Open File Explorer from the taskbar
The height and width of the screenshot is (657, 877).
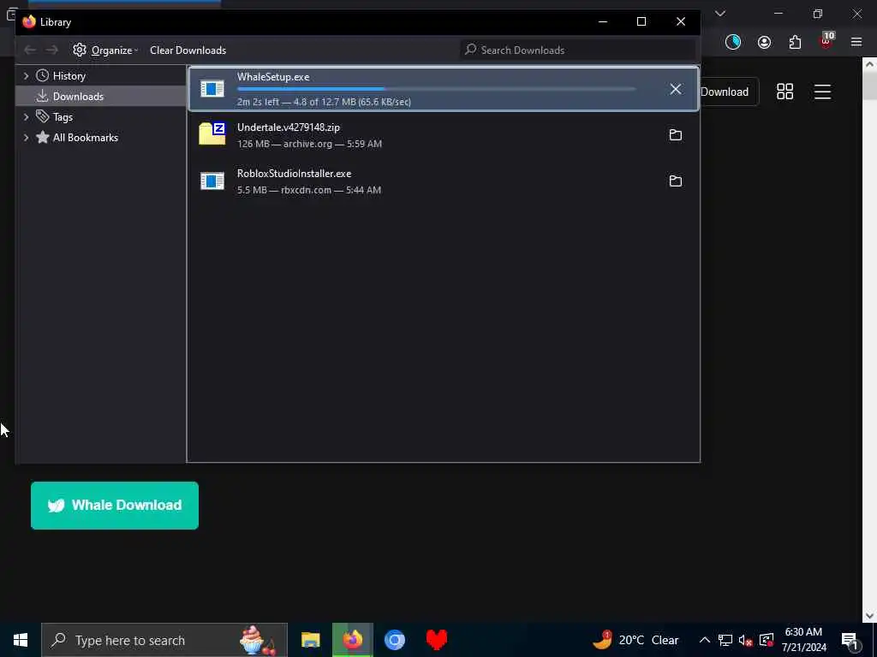click(310, 640)
